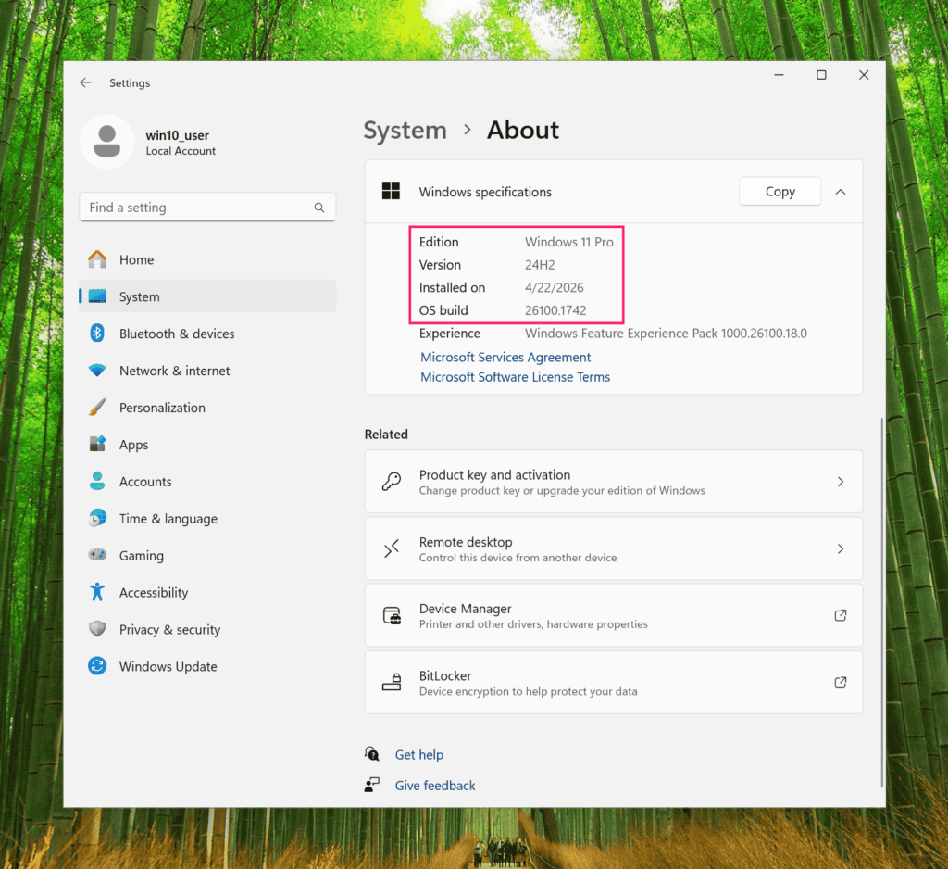Expand Product key and activation chevron
948x869 pixels.
841,482
